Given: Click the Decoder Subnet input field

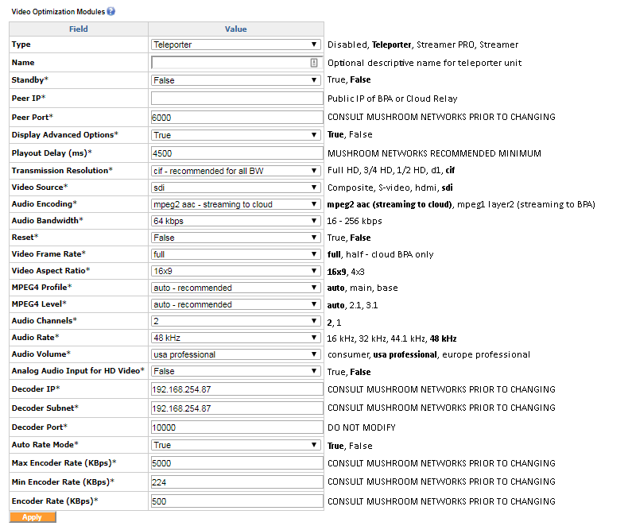Looking at the screenshot, I should click(x=237, y=408).
